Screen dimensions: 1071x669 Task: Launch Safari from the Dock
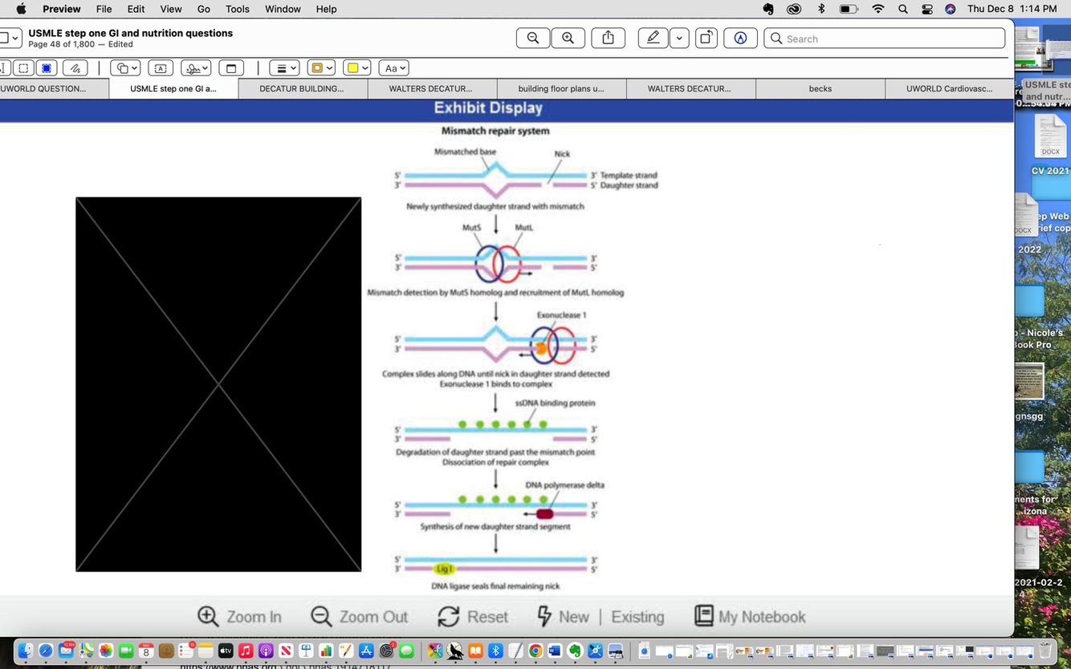[x=46, y=651]
